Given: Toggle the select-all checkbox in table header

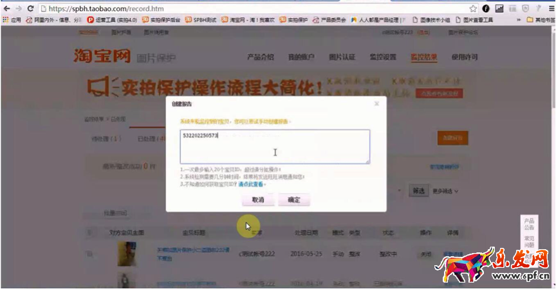Looking at the screenshot, I should (x=89, y=232).
